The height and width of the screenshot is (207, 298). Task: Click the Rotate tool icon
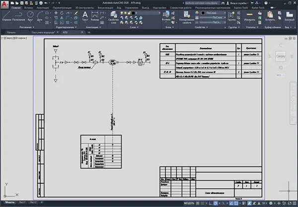pyautogui.click(x=62, y=13)
